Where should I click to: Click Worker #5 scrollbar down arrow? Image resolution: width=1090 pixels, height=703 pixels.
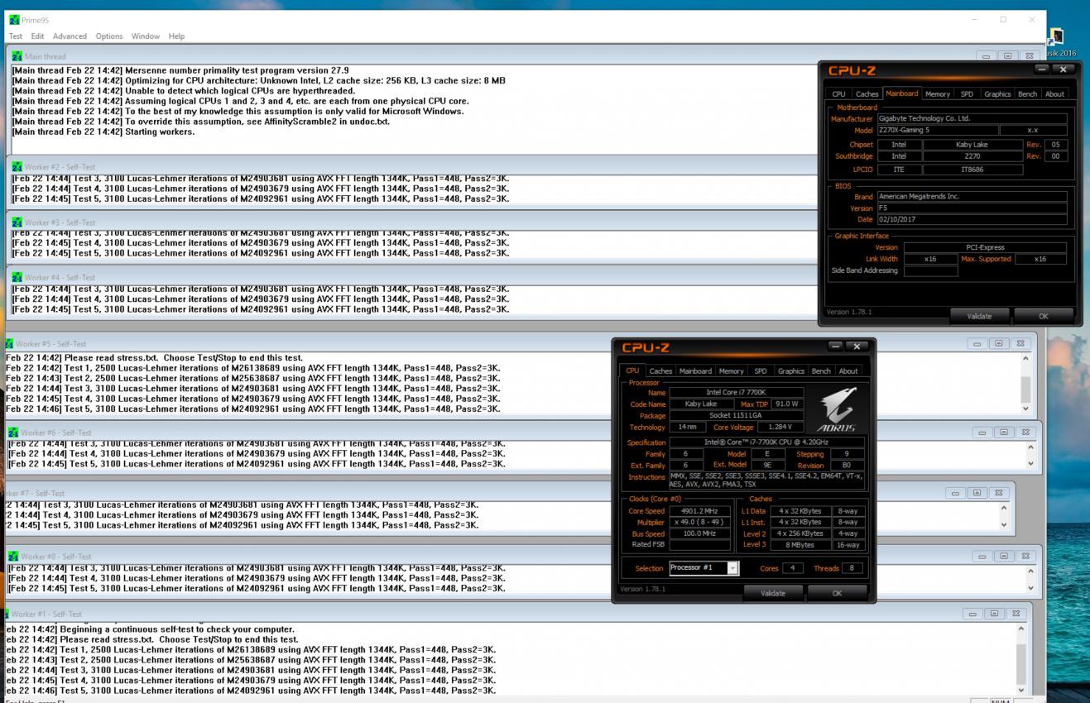click(1025, 408)
